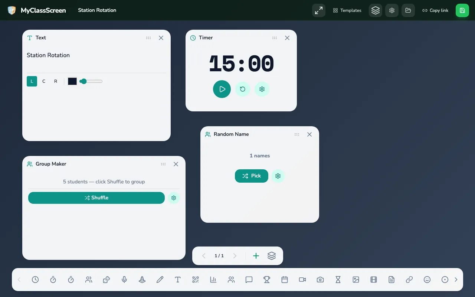Image resolution: width=475 pixels, height=297 pixels.
Task: Add the microphone noise widget
Action: pyautogui.click(x=124, y=280)
